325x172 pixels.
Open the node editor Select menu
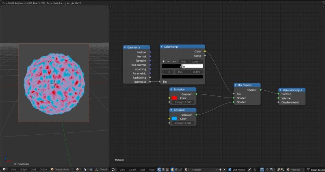132,170
